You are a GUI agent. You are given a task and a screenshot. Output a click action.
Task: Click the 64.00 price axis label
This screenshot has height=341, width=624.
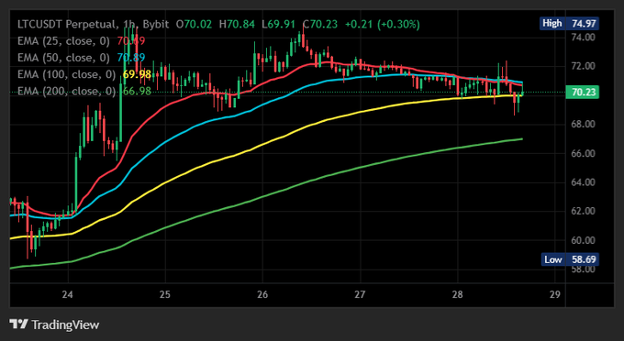[584, 182]
